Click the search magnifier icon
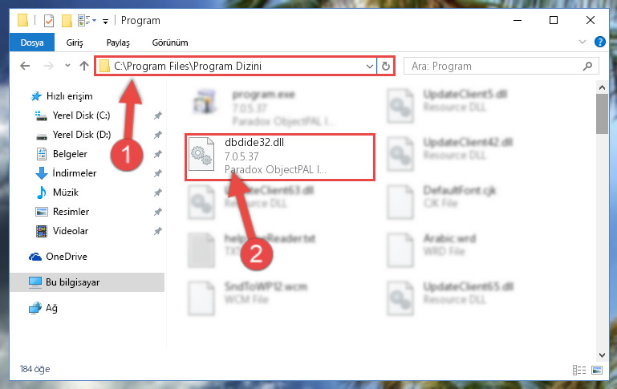The image size is (617, 389). (x=587, y=66)
